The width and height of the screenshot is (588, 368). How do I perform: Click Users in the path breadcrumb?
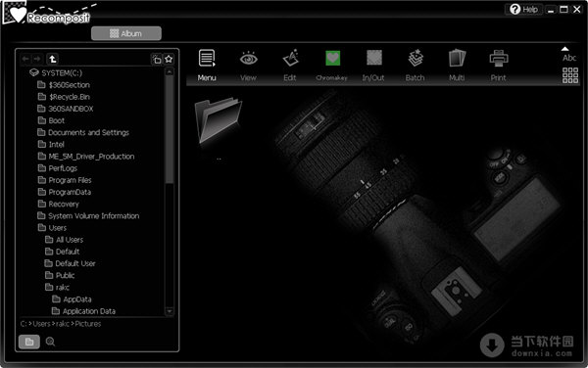tap(41, 324)
